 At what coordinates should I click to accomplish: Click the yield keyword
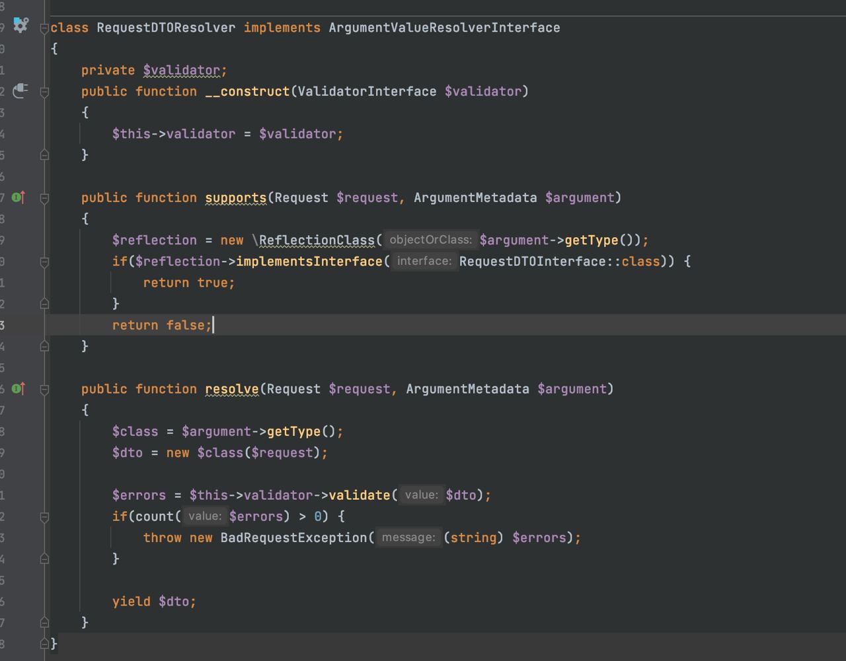pyautogui.click(x=132, y=601)
